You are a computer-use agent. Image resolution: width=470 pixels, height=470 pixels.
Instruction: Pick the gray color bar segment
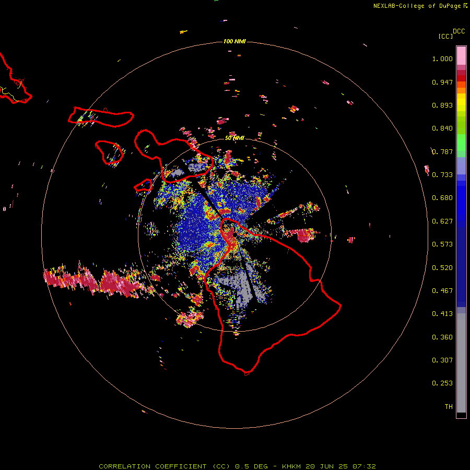click(461, 363)
